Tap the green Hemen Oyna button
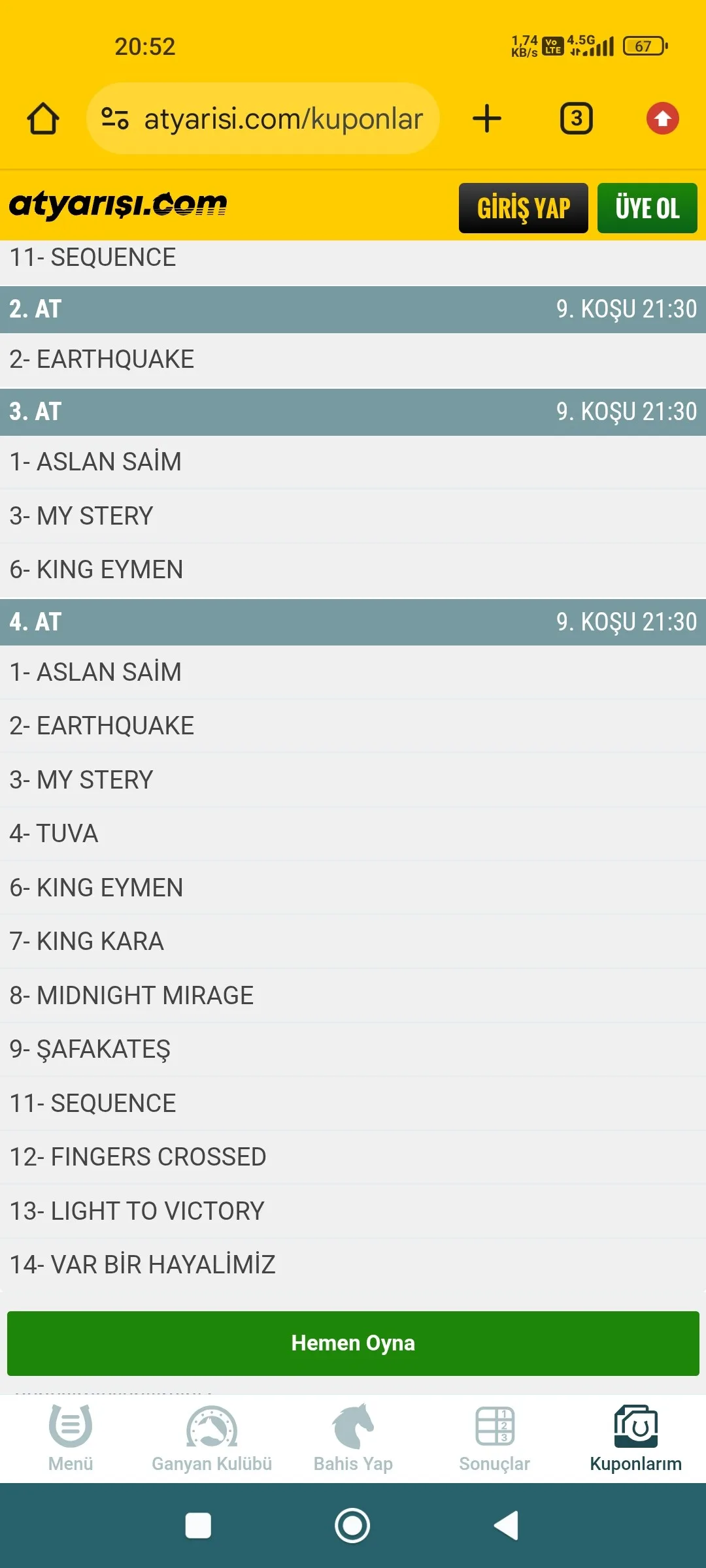This screenshot has width=706, height=1568. click(353, 1343)
